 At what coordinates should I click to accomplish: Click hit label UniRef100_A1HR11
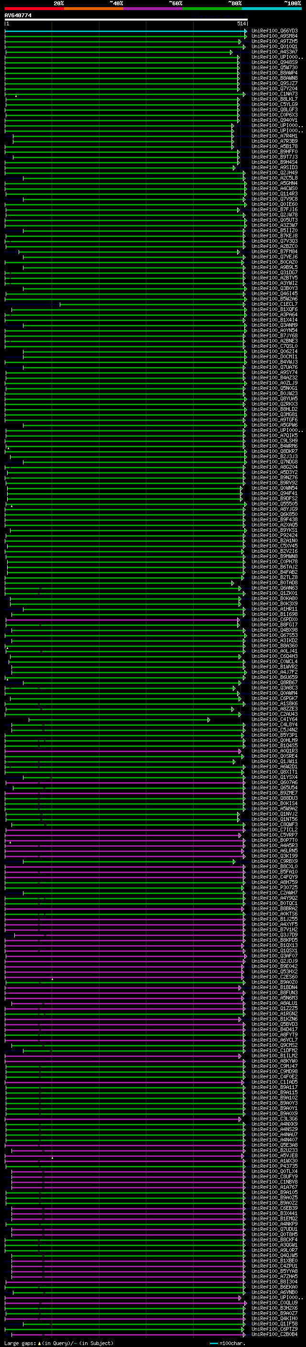click(274, 609)
